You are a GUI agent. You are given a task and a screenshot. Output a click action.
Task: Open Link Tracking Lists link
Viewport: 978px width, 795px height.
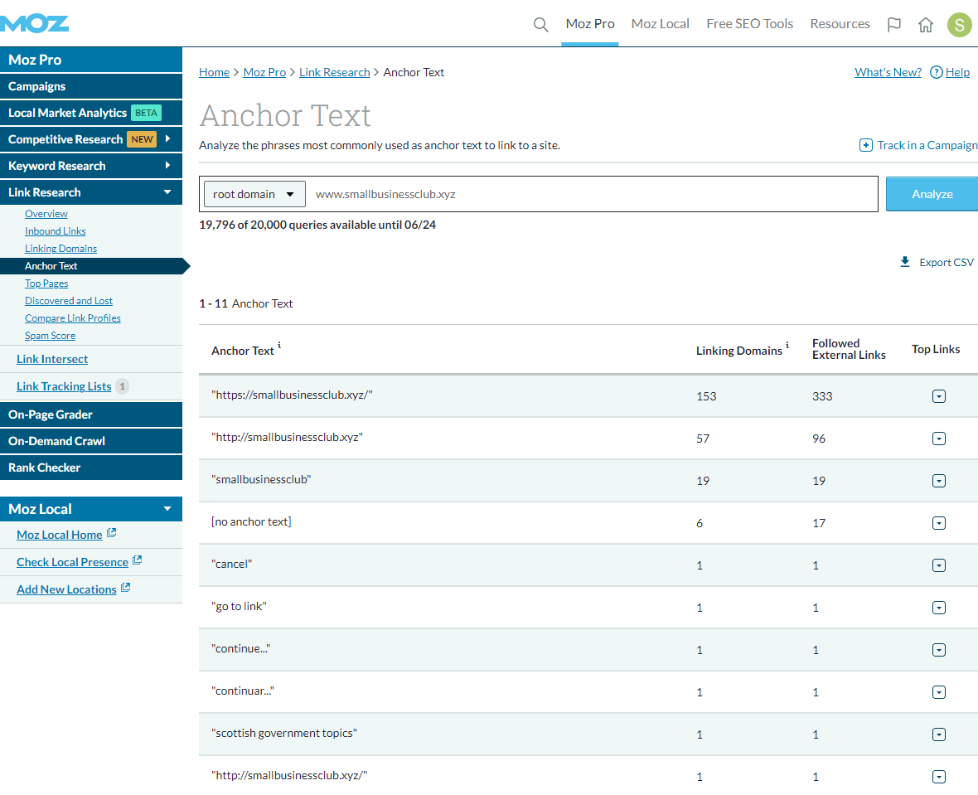tap(65, 387)
